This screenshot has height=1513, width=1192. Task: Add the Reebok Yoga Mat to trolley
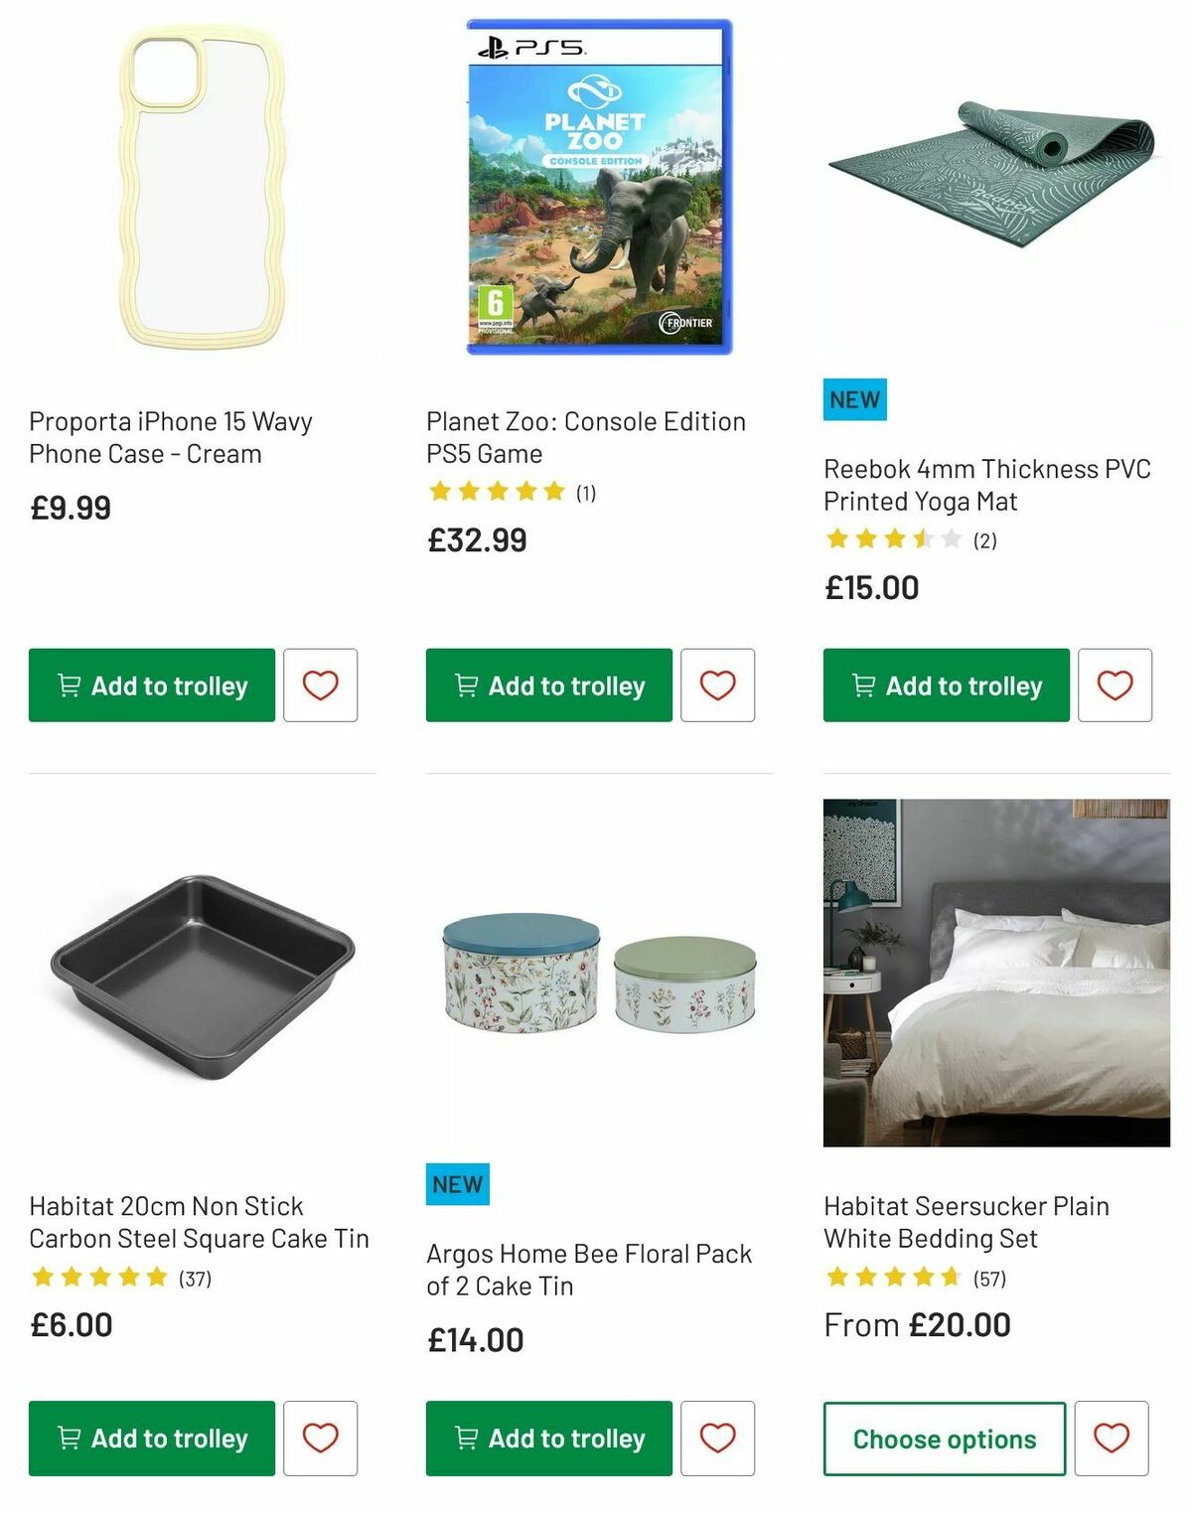(x=945, y=684)
